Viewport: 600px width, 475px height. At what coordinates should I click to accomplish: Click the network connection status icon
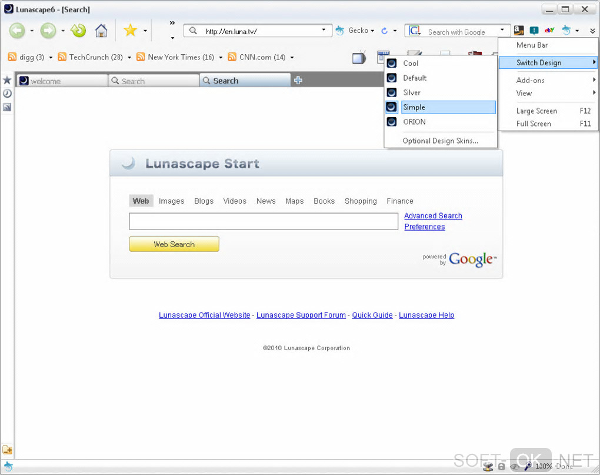pos(488,466)
